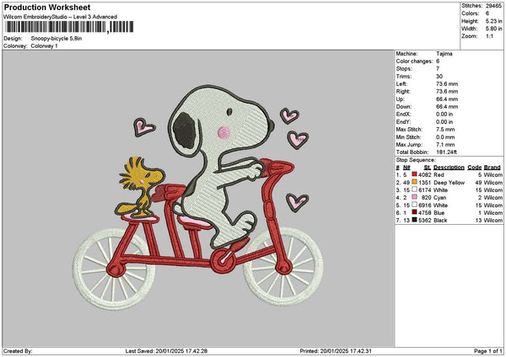This screenshot has width=506, height=357.
Task: Click the 'Deep Yellow' description text
Action: [x=449, y=183]
